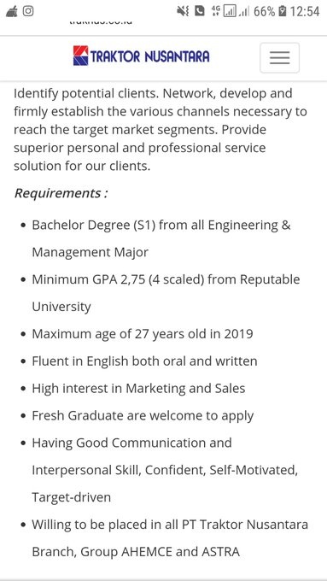327x581 pixels.
Task: Tap the Traktor Nusantara logo
Action: [x=141, y=56]
